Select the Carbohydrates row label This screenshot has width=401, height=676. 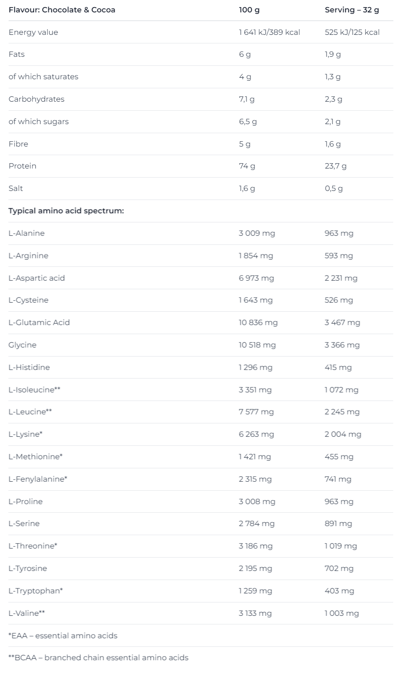pyautogui.click(x=36, y=99)
